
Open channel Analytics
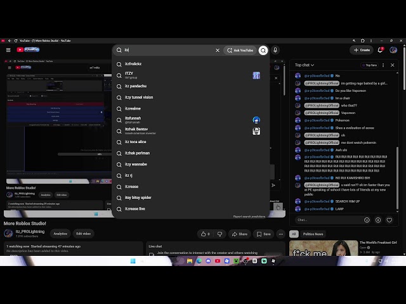[60, 234]
